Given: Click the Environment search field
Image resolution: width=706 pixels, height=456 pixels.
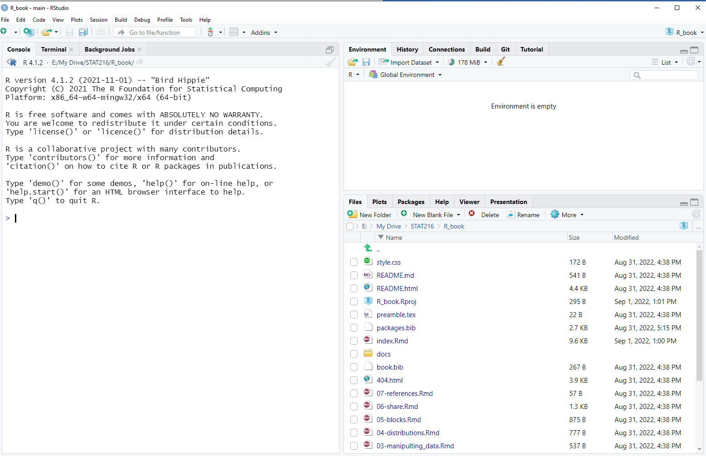Looking at the screenshot, I should tap(664, 75).
